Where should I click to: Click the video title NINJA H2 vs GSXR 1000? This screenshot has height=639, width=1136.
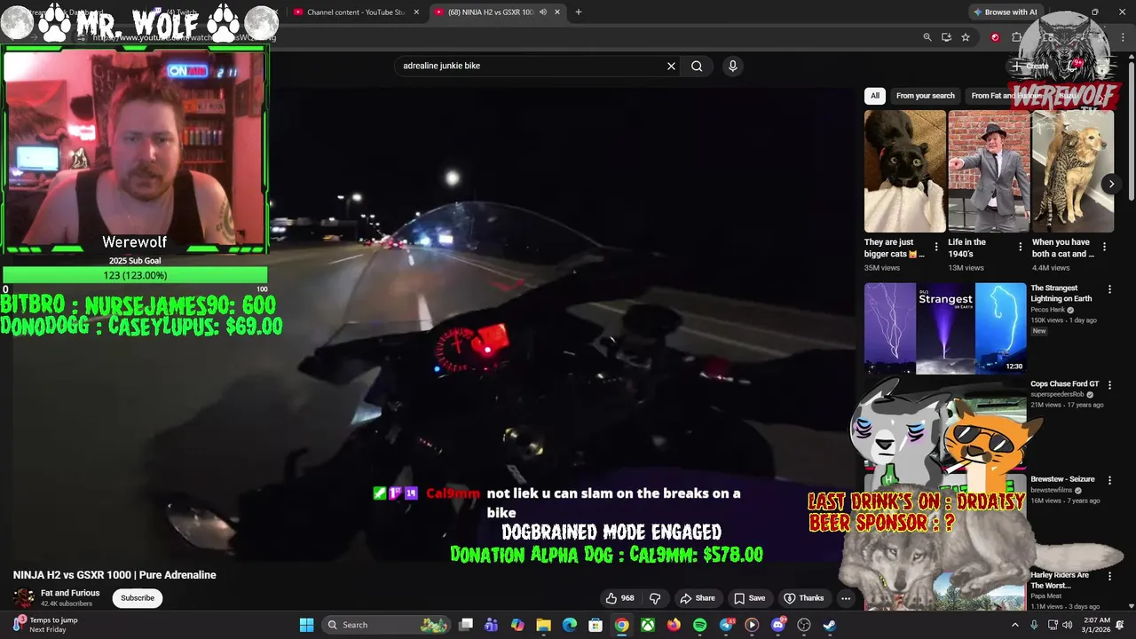tap(114, 575)
